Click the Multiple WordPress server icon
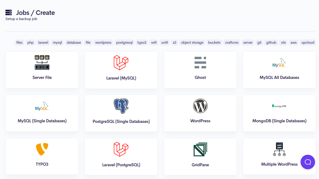Image resolution: width=319 pixels, height=179 pixels. point(279,149)
